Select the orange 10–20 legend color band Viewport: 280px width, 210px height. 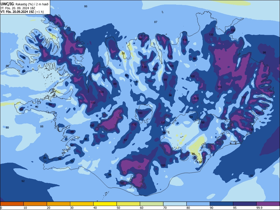point(35,204)
